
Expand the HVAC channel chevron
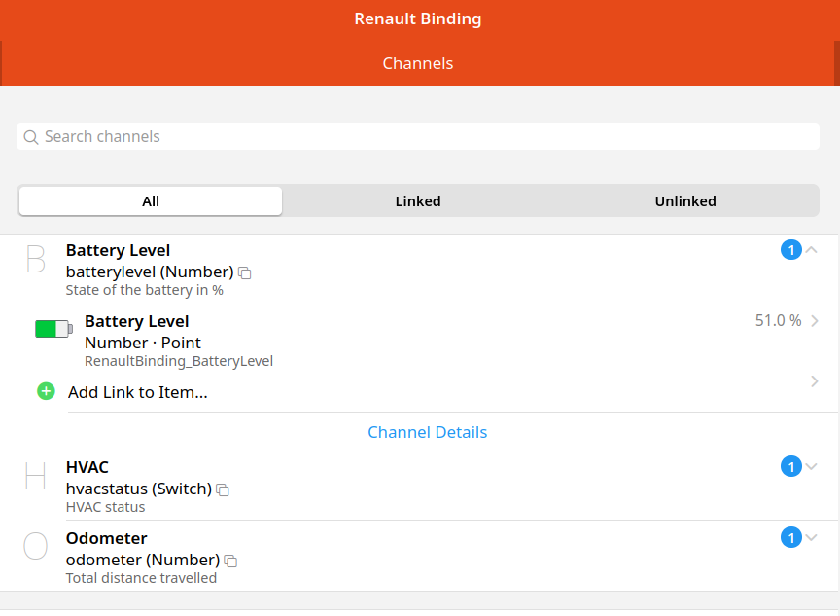(x=812, y=467)
